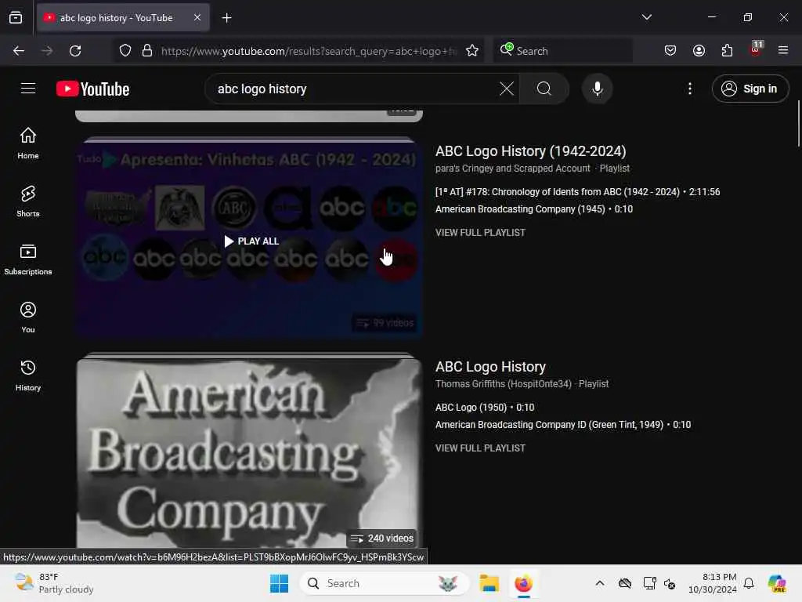The height and width of the screenshot is (602, 802).
Task: Open the YouTube guide hamburger menu
Action: (28, 89)
